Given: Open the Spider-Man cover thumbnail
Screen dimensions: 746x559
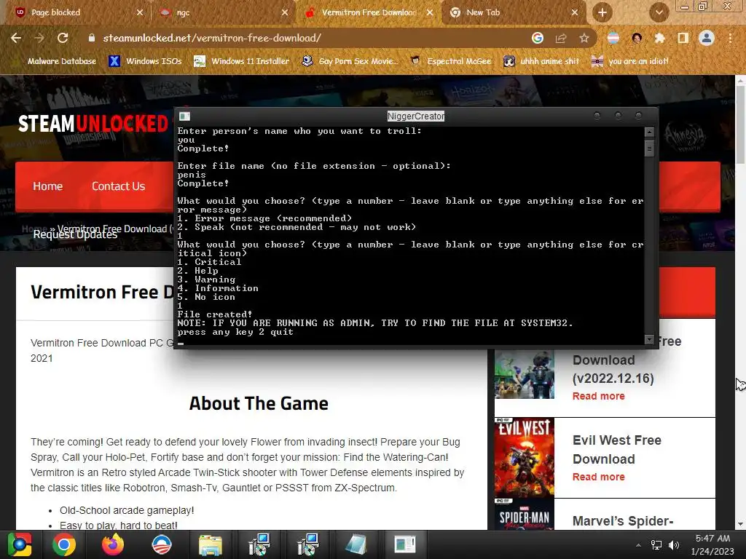Looking at the screenshot, I should [x=525, y=515].
